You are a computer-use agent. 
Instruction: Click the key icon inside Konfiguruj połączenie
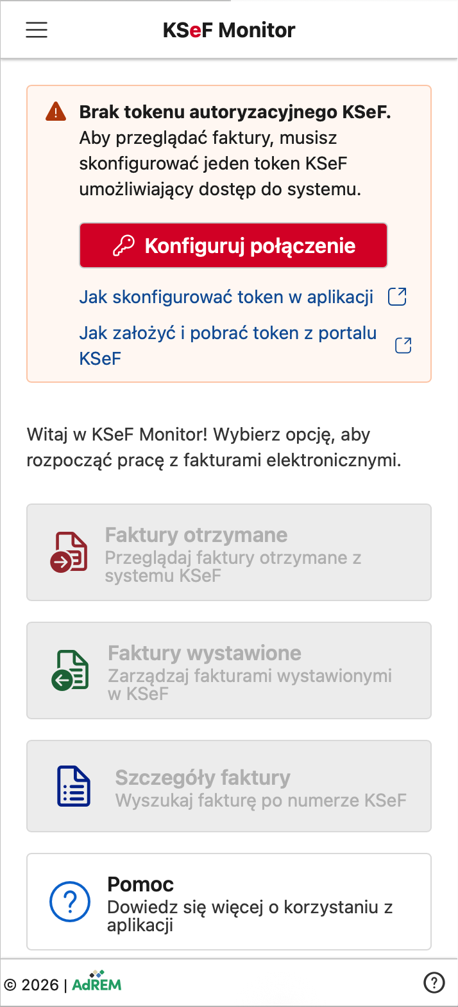coord(123,245)
